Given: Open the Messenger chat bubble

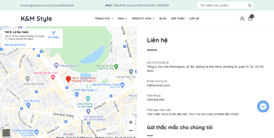Looking at the screenshot, I should [x=263, y=106].
